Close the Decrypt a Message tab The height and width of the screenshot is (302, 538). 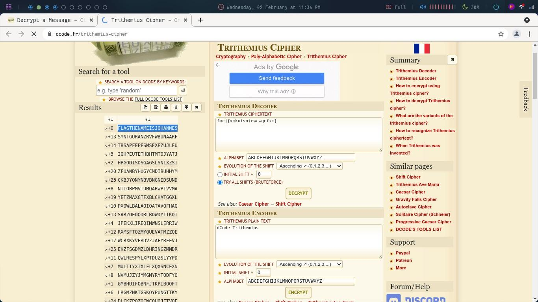pyautogui.click(x=92, y=20)
